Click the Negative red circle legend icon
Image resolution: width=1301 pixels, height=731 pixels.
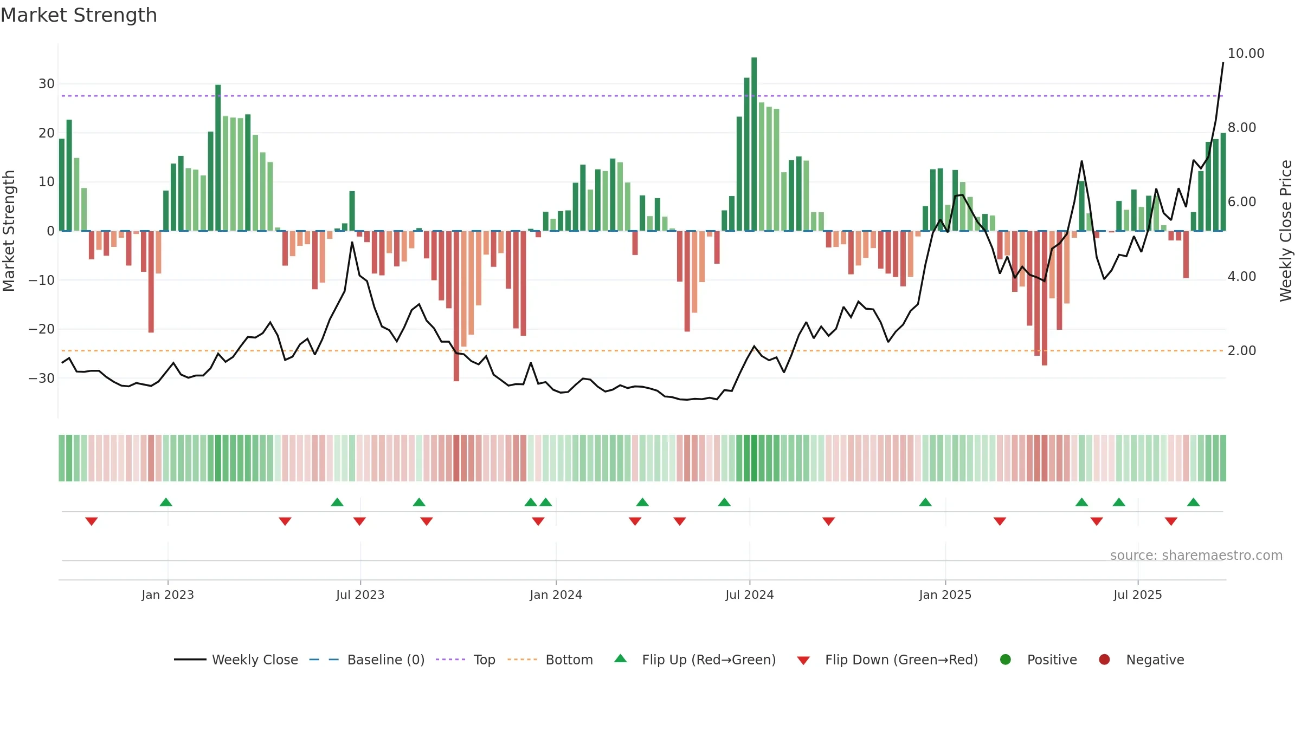[x=1104, y=660]
